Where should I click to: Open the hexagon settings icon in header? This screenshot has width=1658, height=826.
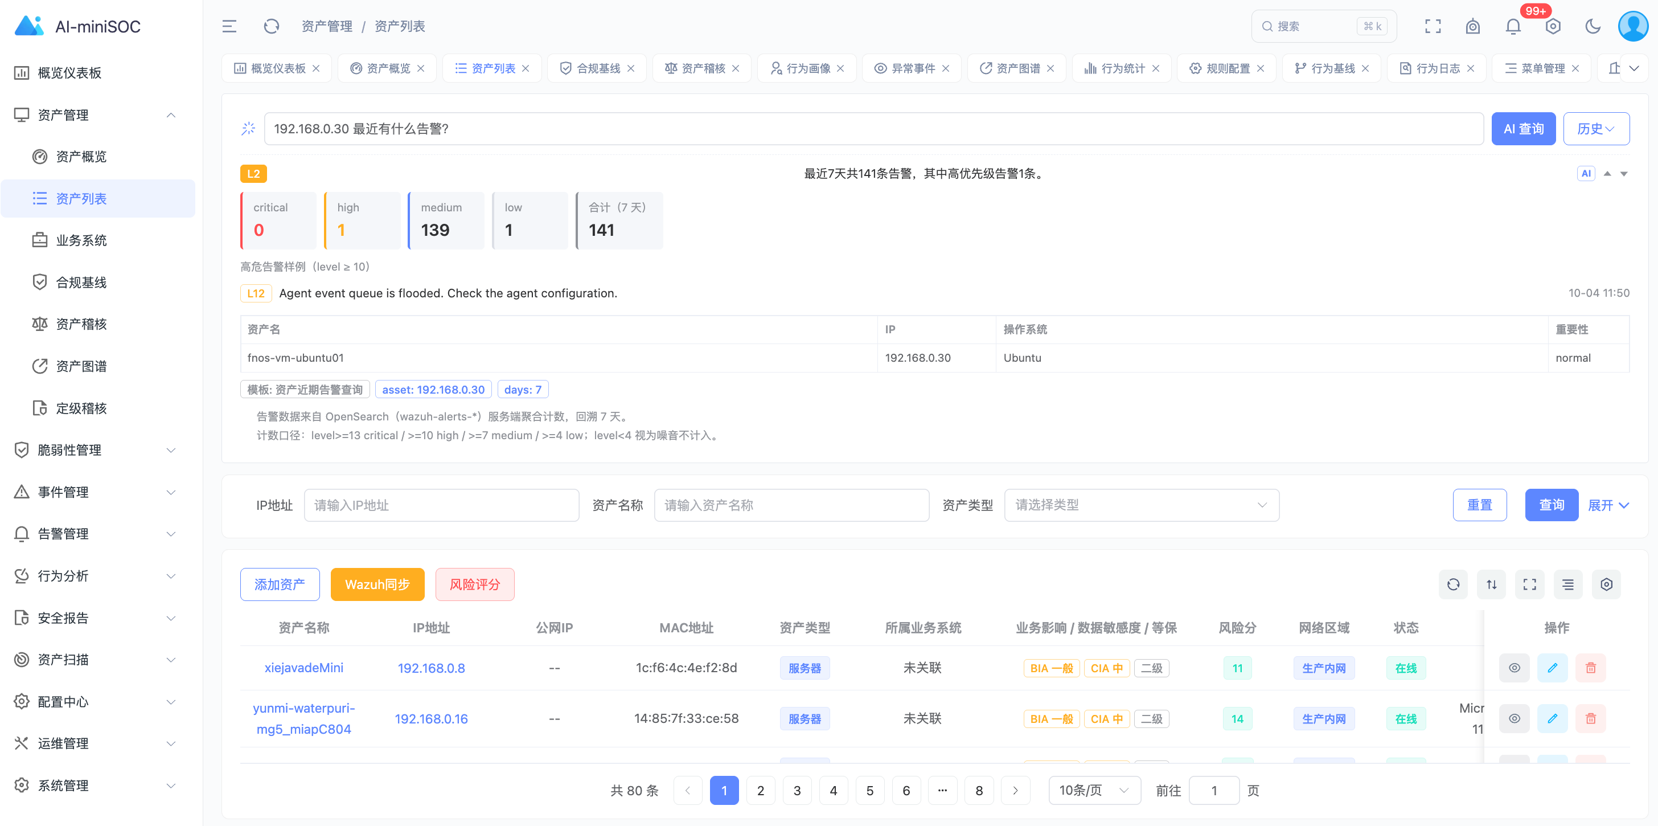[x=1553, y=26]
